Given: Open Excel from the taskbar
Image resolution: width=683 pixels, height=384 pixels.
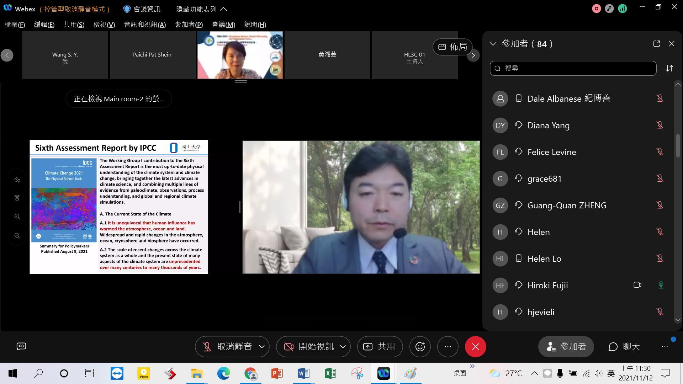Looking at the screenshot, I should coord(330,373).
